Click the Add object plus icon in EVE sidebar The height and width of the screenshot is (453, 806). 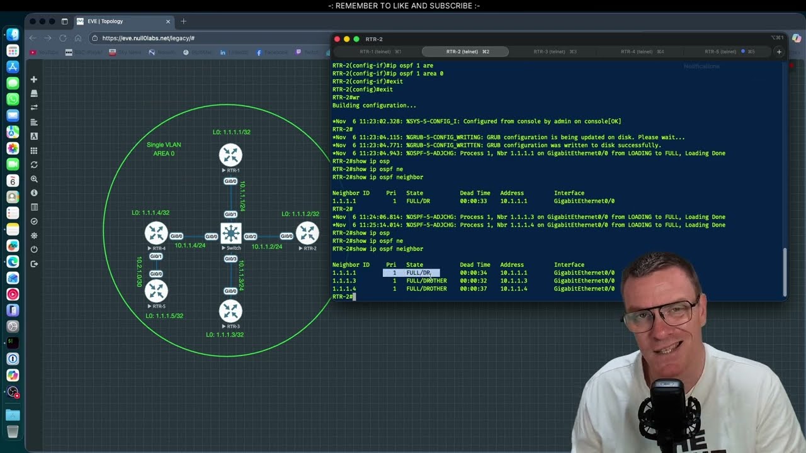tap(34, 79)
